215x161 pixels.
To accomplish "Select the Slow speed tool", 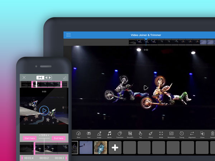I will click(x=78, y=134).
